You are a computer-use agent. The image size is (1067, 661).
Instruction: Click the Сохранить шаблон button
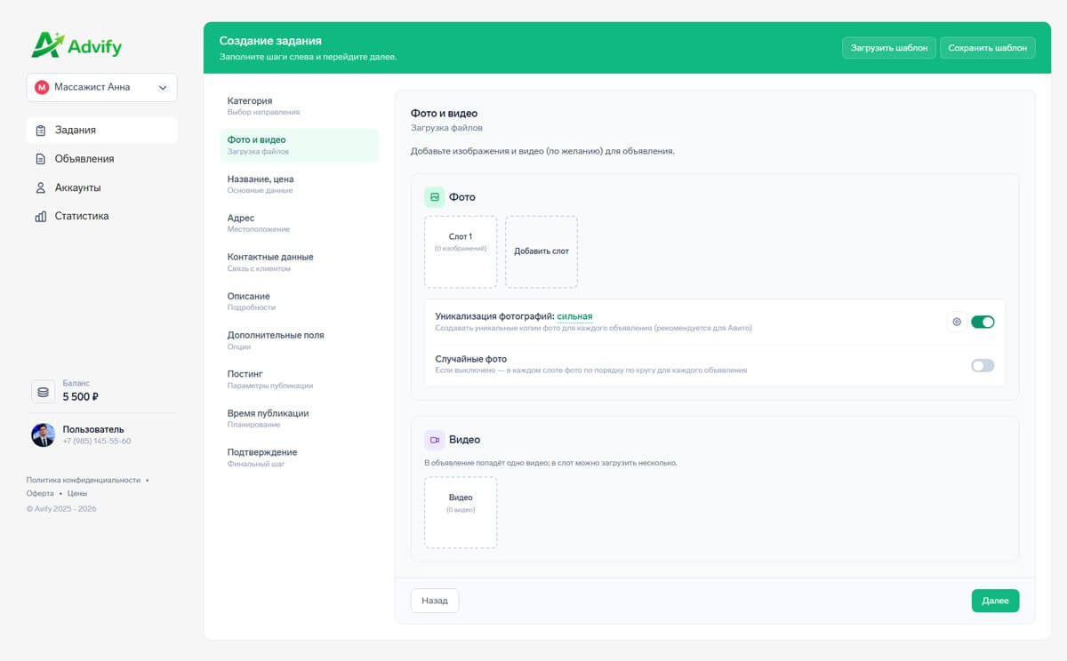tap(988, 48)
